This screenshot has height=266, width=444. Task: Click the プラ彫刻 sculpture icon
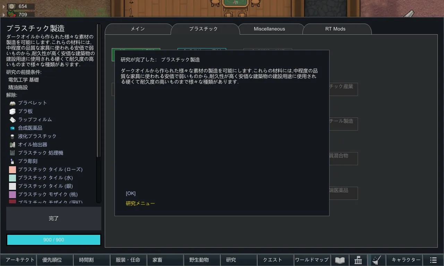pos(12,161)
